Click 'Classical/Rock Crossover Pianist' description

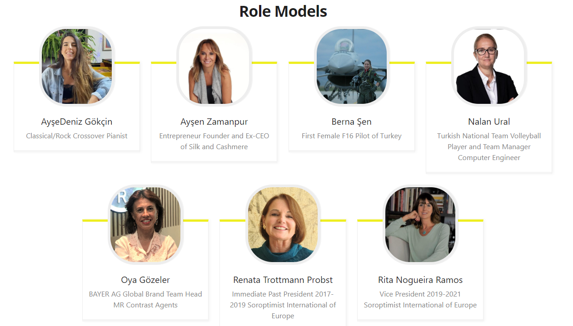click(77, 136)
